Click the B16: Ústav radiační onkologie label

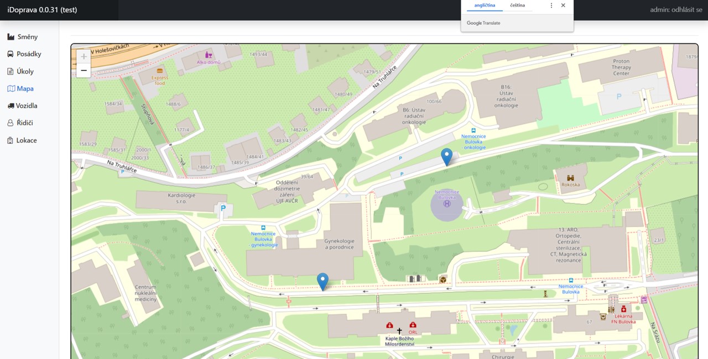tap(506, 96)
